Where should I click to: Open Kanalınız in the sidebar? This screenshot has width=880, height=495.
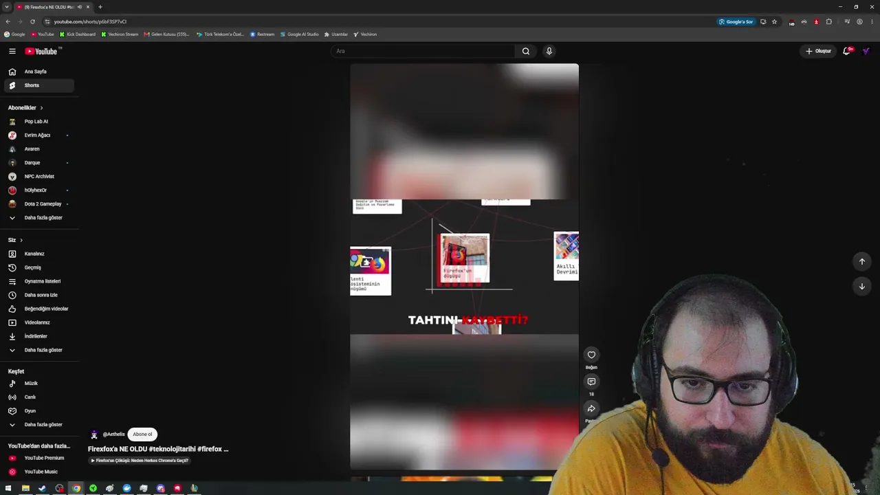[x=38, y=254]
